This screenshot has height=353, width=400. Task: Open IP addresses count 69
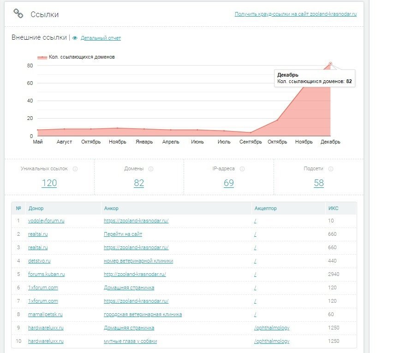point(229,183)
